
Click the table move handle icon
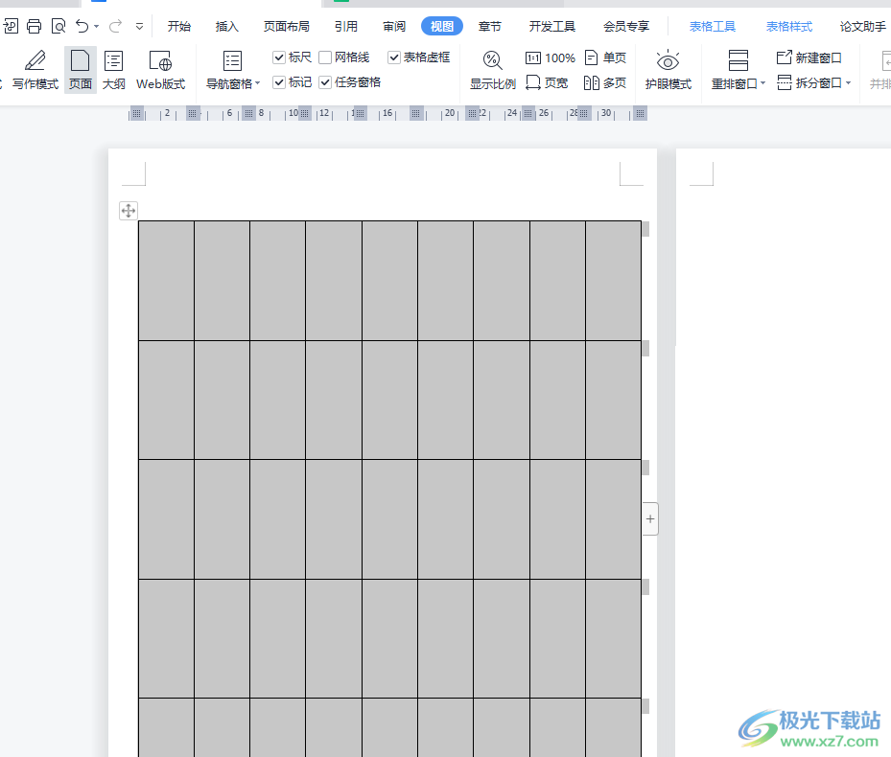(129, 211)
